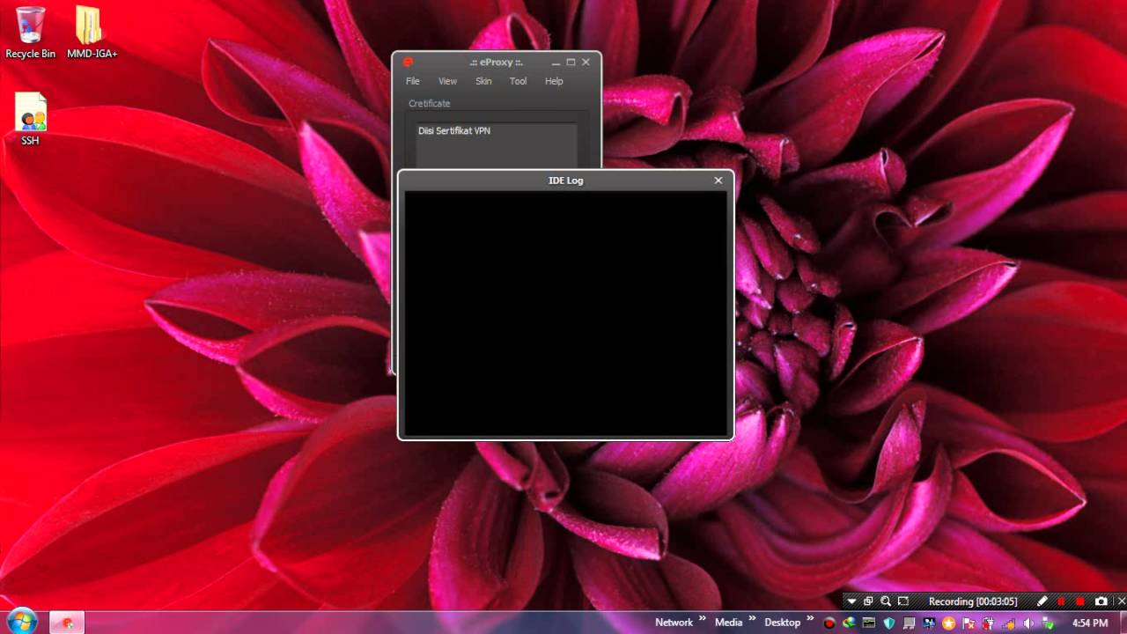Click the certificate text field 'Diisi Sertifikat VPN'
The image size is (1127, 634).
point(497,145)
